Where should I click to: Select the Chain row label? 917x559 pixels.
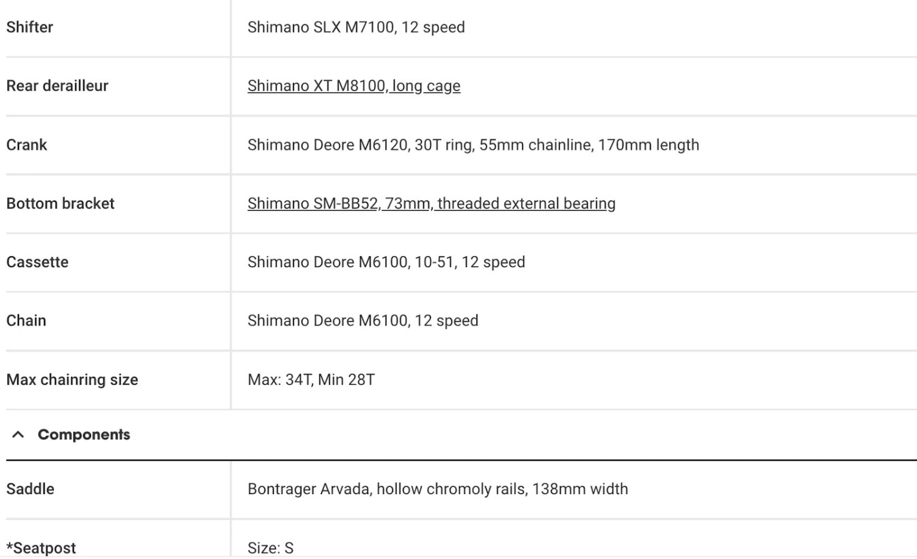[x=26, y=321]
